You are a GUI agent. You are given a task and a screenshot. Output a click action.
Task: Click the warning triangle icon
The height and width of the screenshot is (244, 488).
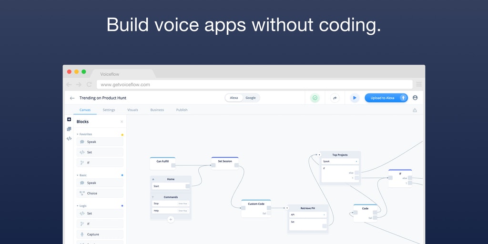[415, 110]
